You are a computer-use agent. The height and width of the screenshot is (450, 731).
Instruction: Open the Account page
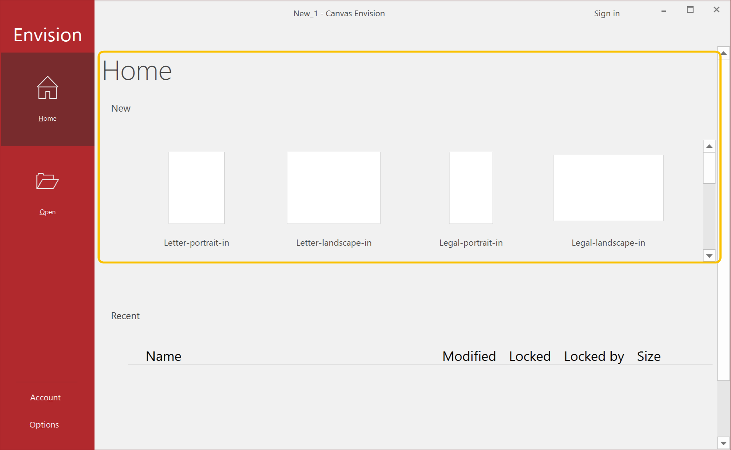(x=45, y=397)
